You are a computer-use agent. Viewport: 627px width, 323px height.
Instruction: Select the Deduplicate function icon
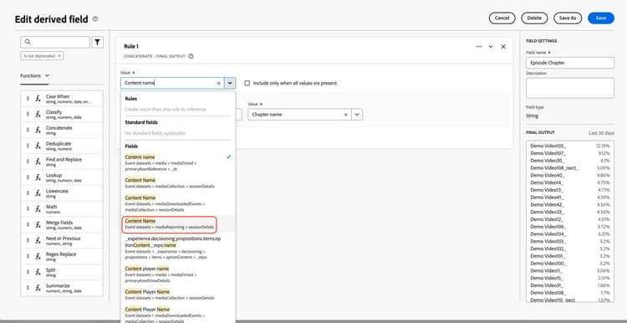point(38,146)
